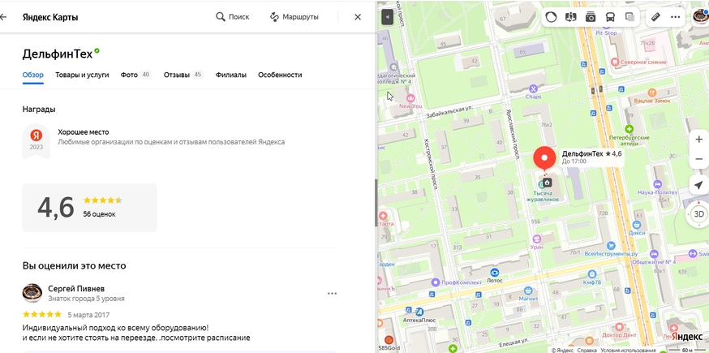Click the Дикси store marker
The image size is (709, 353).
click(x=637, y=225)
